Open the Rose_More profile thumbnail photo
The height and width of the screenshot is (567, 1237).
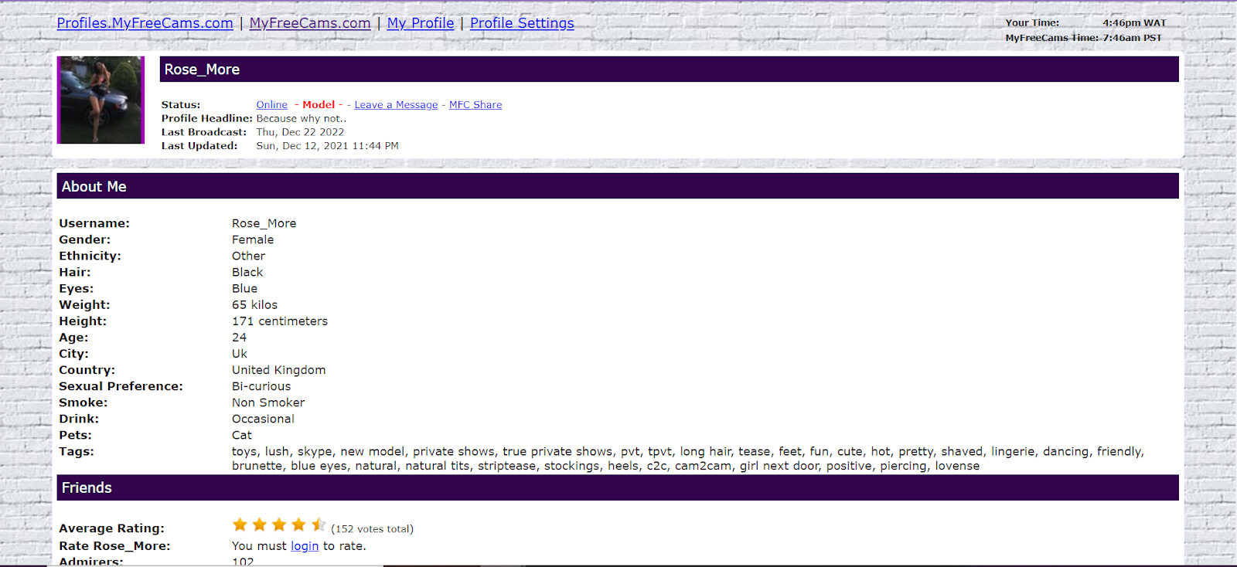[101, 100]
